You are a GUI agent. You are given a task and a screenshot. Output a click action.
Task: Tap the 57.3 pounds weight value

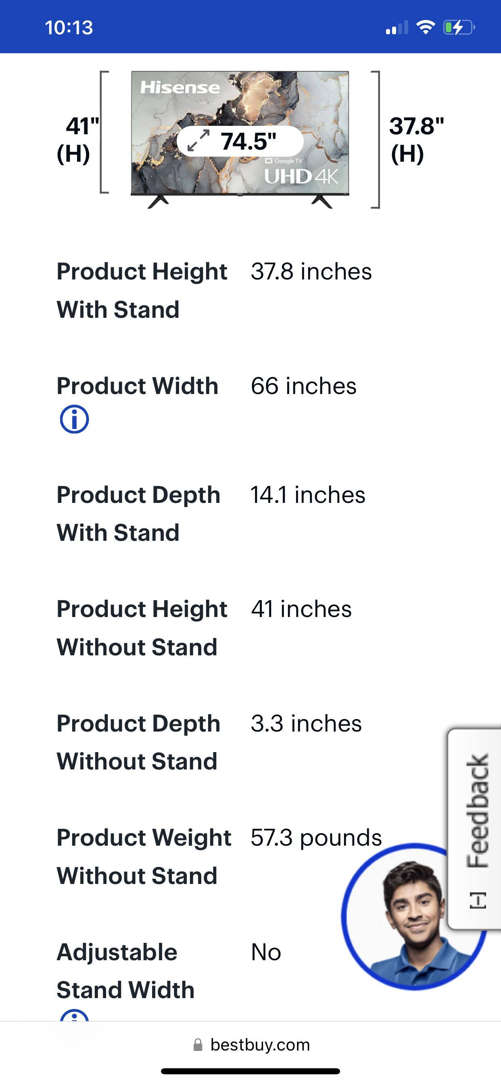pos(316,838)
